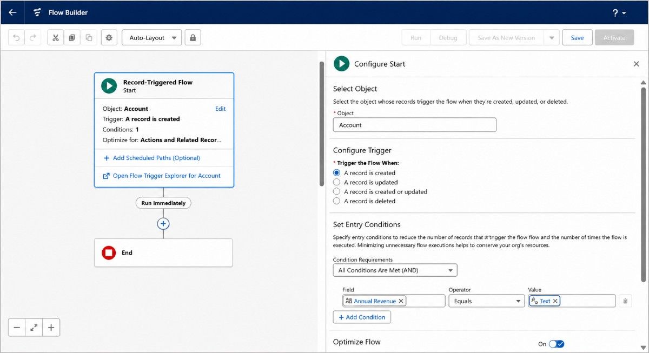Open the Auto-Layout dropdown

tap(152, 38)
